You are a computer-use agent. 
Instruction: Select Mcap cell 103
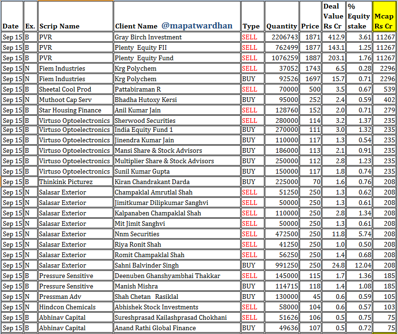point(384,306)
